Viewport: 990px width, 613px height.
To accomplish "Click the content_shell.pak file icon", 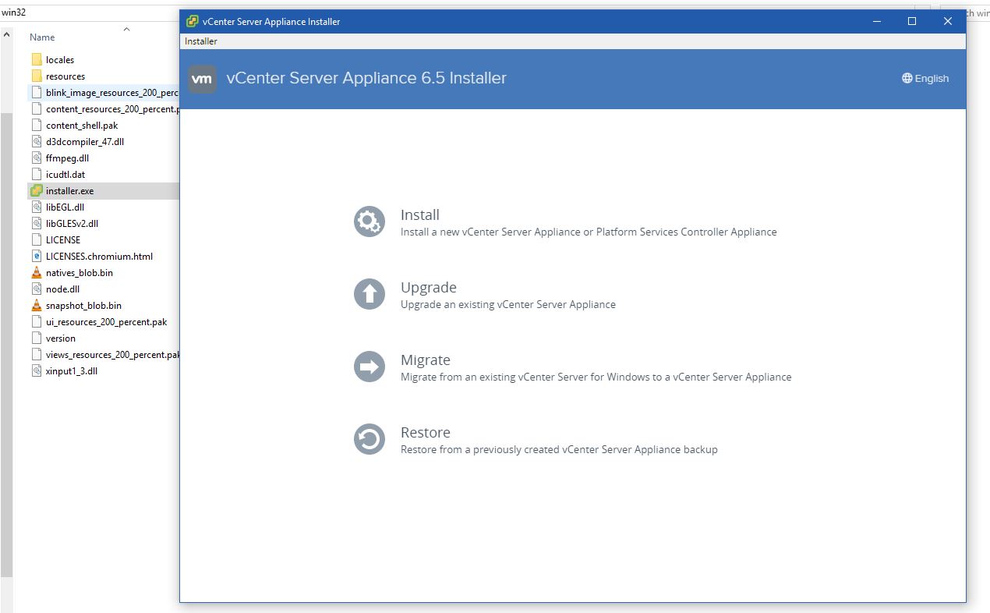I will pyautogui.click(x=37, y=125).
